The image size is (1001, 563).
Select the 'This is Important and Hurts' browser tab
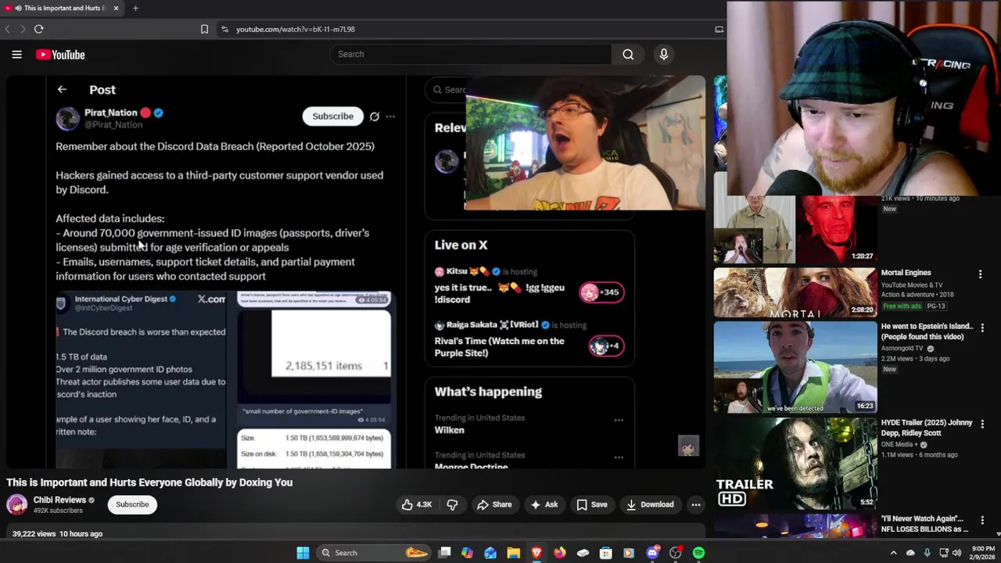pyautogui.click(x=62, y=8)
